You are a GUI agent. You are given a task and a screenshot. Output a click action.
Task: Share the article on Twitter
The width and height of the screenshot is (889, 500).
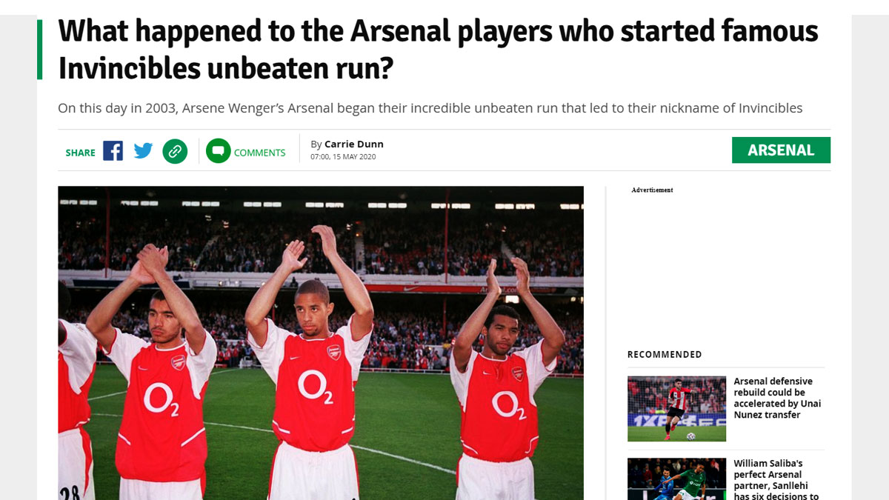[143, 151]
